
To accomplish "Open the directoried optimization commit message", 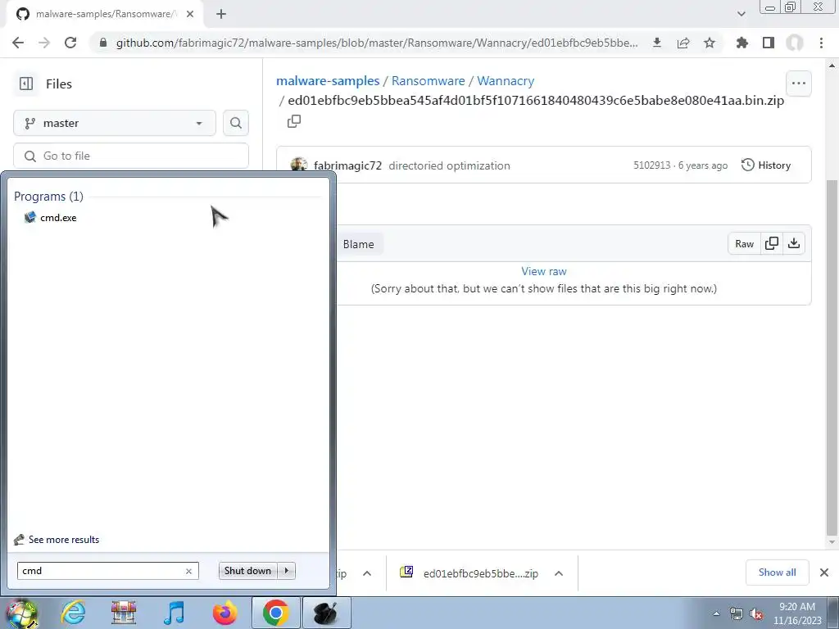I will [x=450, y=165].
